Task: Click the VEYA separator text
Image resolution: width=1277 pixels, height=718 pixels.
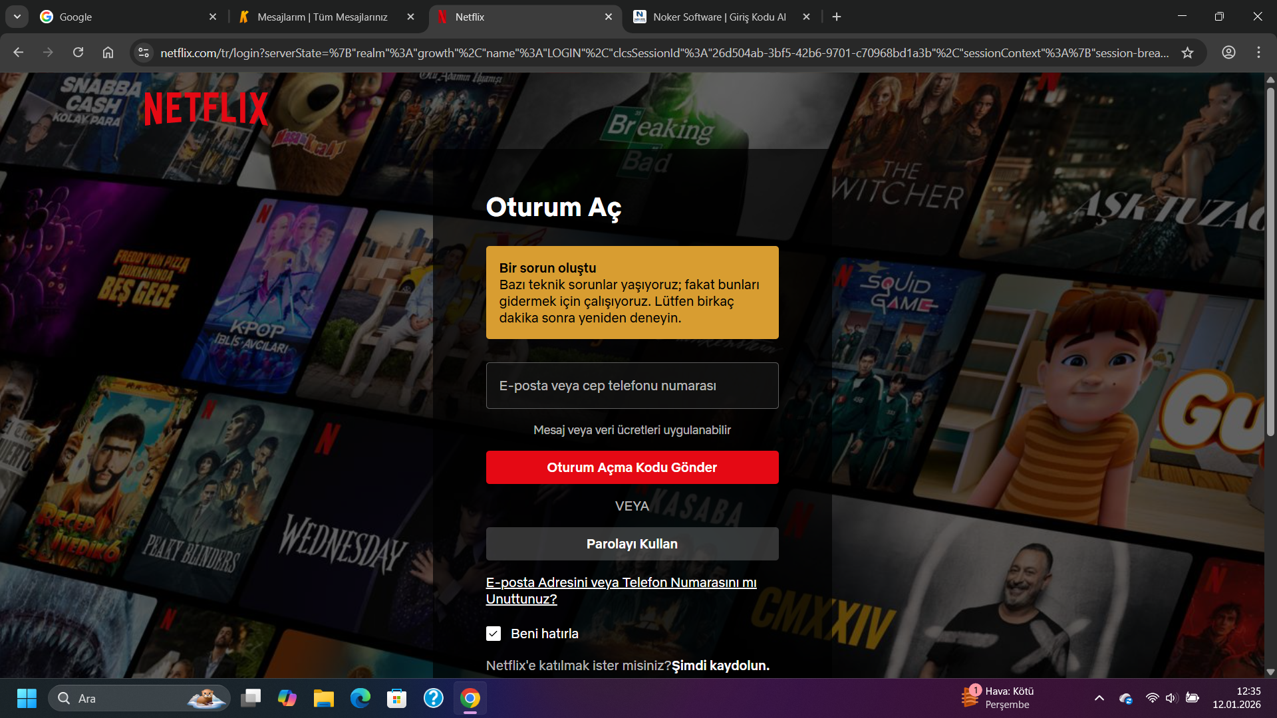Action: click(x=632, y=506)
